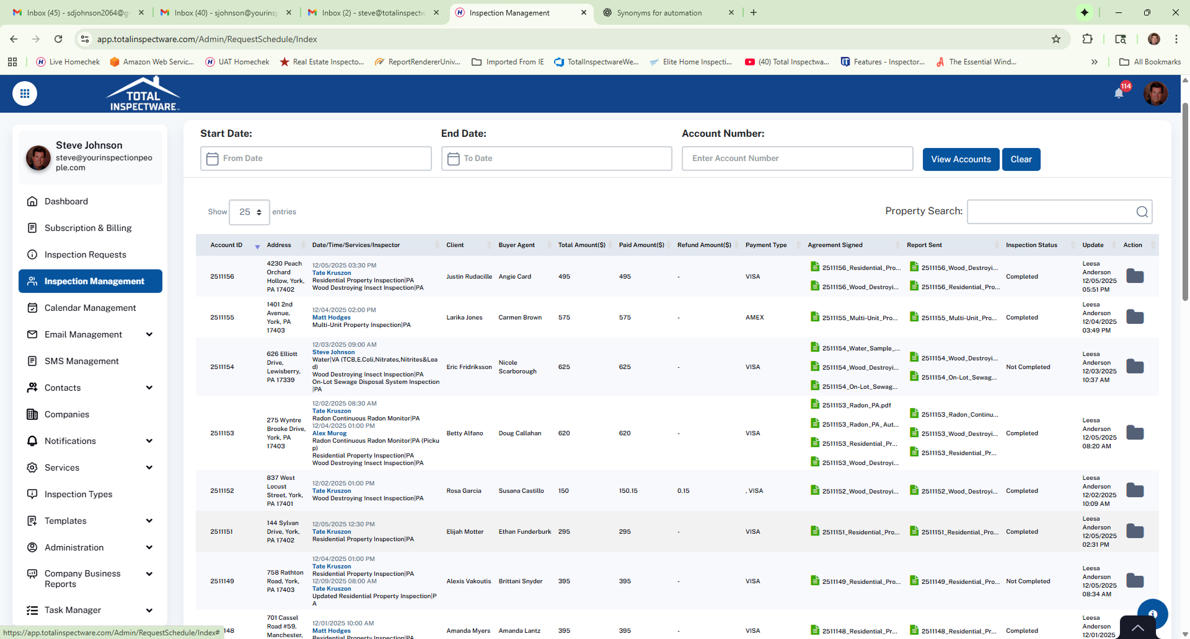Click the From Date calendar icon

213,159
